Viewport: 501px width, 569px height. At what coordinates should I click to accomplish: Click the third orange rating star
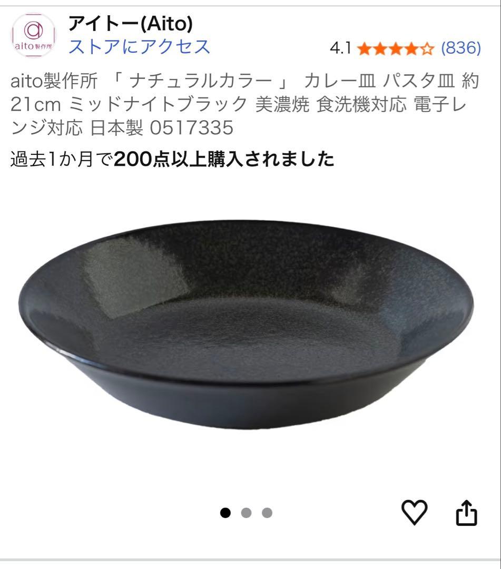[x=396, y=48]
